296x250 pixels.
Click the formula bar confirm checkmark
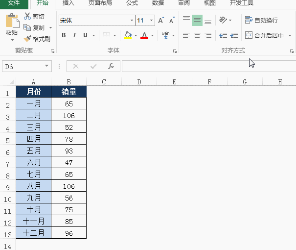[x=93, y=66]
